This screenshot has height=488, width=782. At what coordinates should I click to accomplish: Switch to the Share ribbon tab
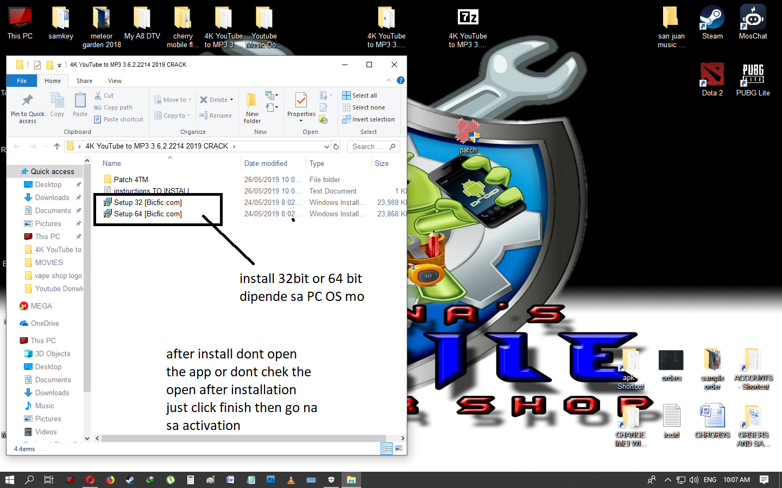[x=84, y=81]
